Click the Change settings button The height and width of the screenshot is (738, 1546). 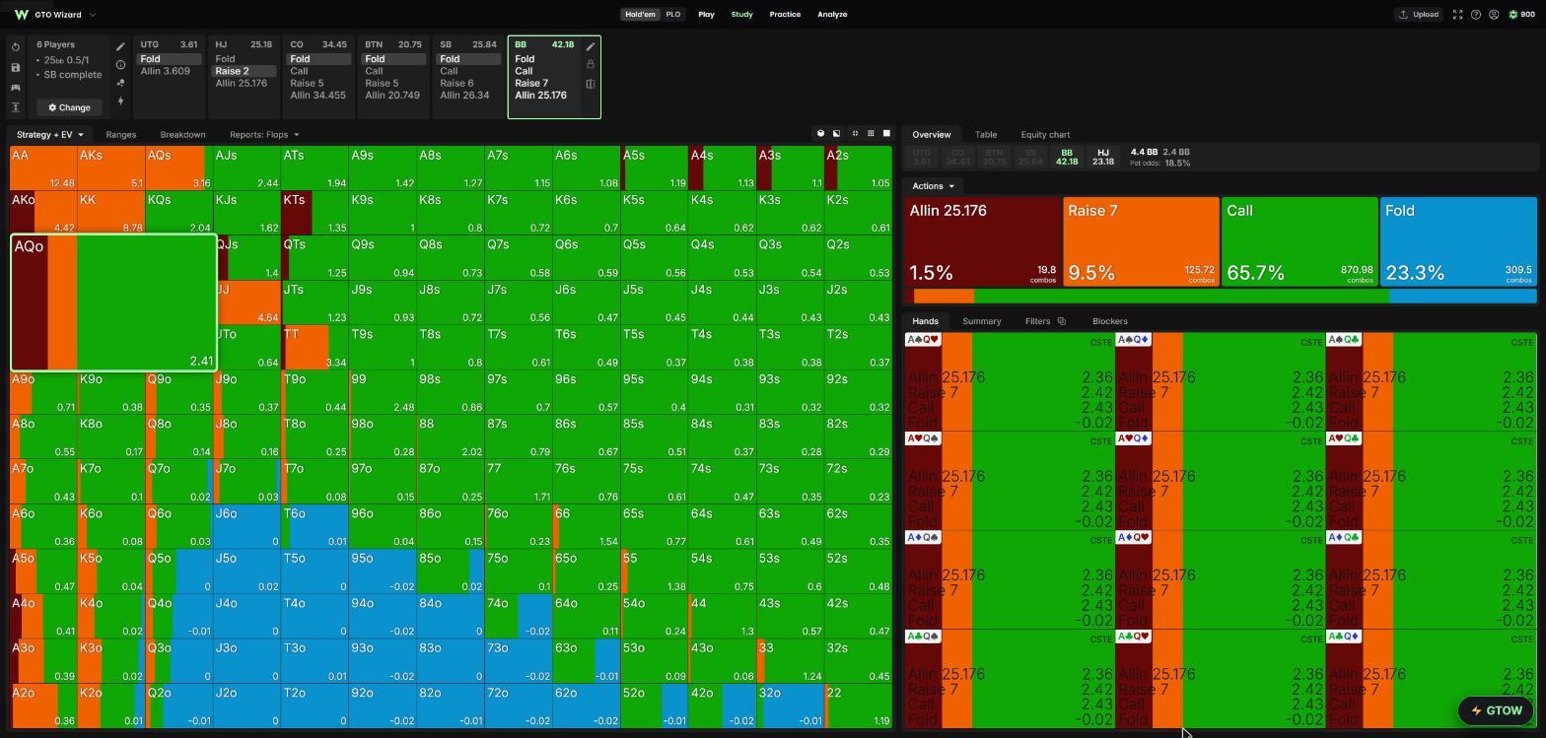tap(69, 107)
